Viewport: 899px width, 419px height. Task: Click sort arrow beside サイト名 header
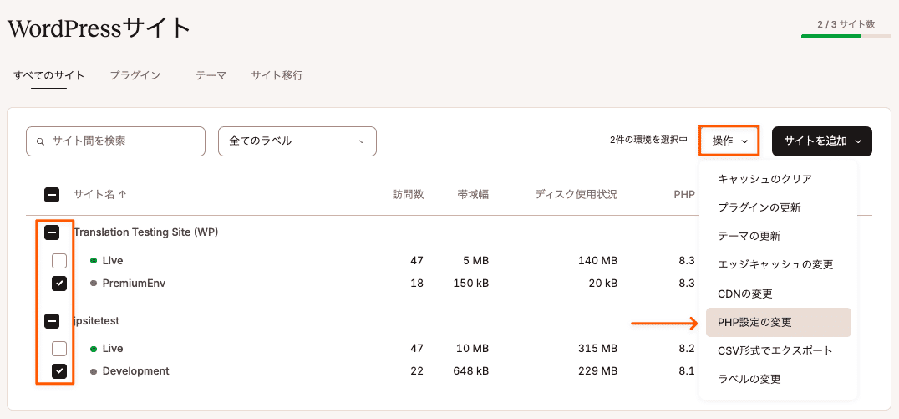(x=122, y=195)
